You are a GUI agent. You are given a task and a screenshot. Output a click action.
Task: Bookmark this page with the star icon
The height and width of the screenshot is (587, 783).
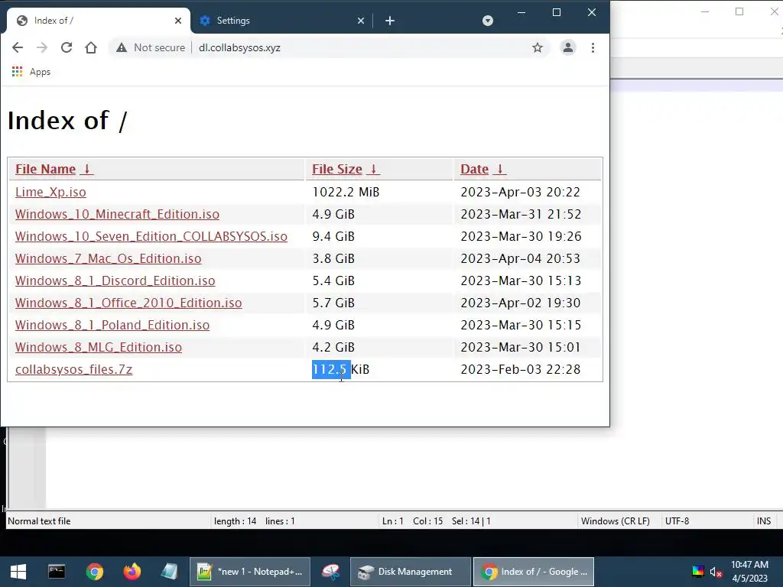[x=538, y=47]
